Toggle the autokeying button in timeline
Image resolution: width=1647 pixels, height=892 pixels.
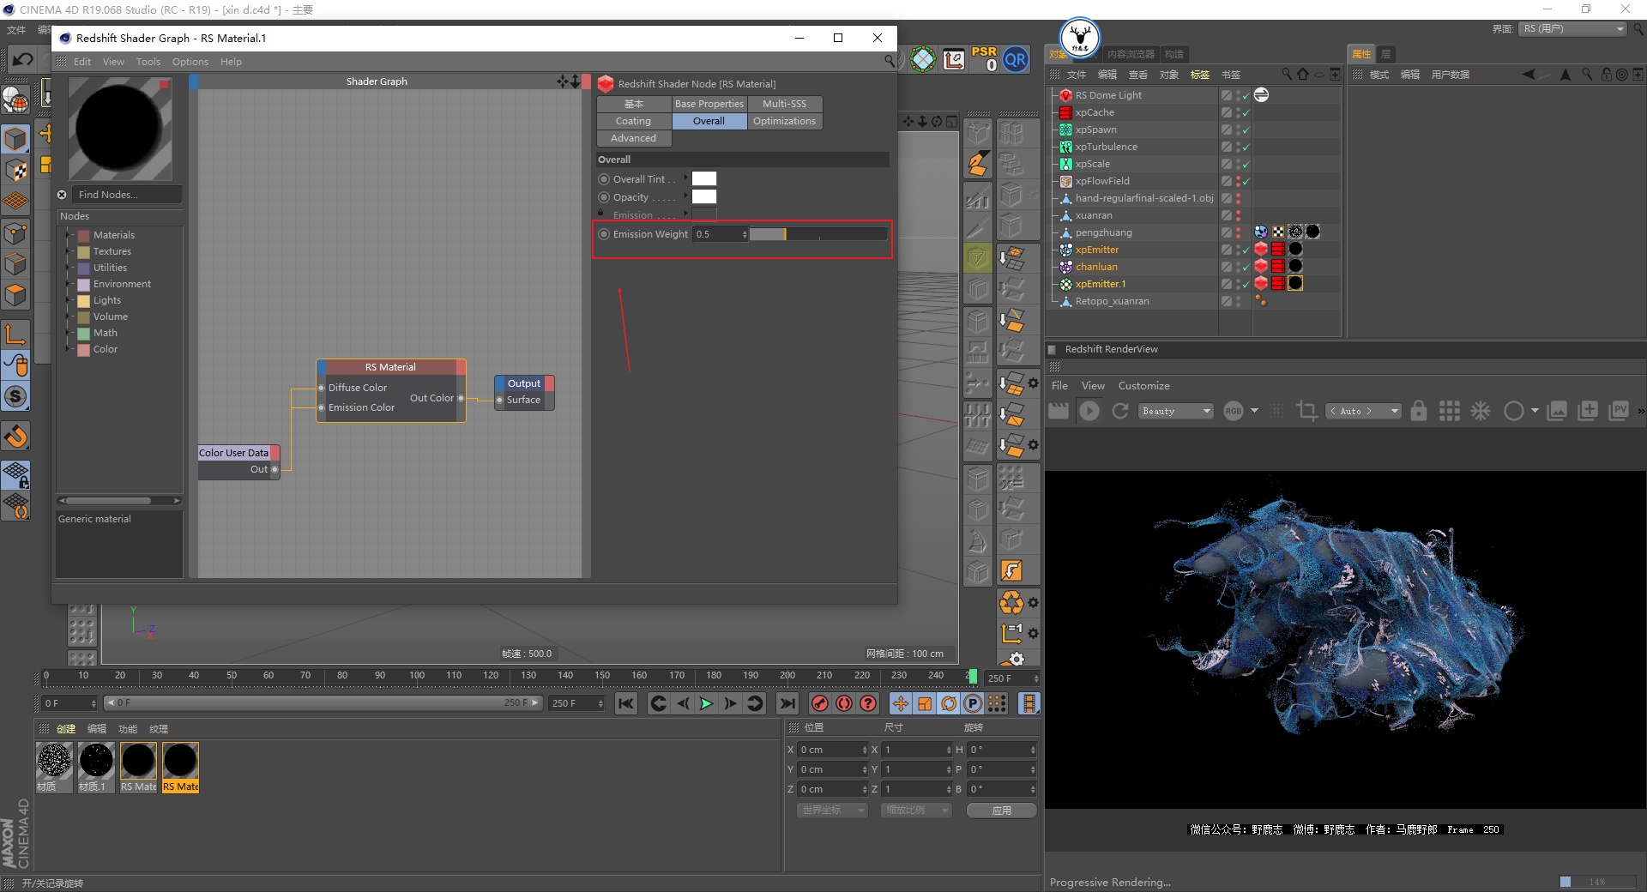coord(844,703)
